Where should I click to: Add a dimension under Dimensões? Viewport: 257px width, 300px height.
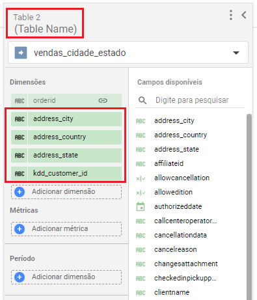66,192
